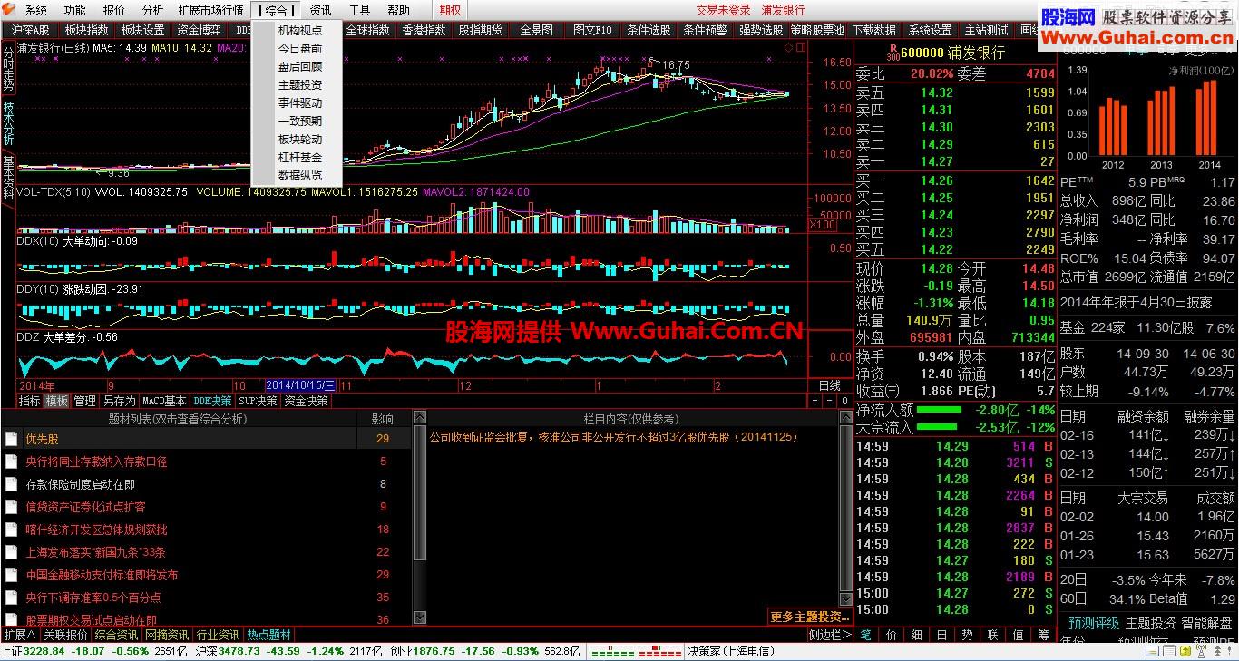Screen dimensions: 1239x661
Task: Switch to the 智能解盘 tab
Action: point(1205,623)
